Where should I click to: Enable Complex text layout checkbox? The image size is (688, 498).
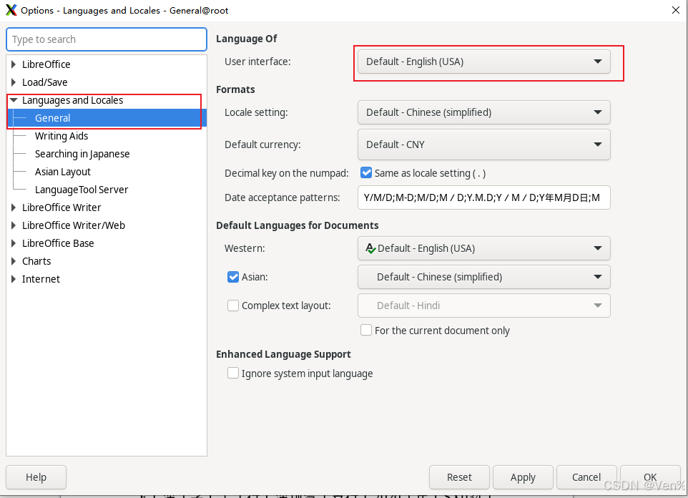pos(232,306)
